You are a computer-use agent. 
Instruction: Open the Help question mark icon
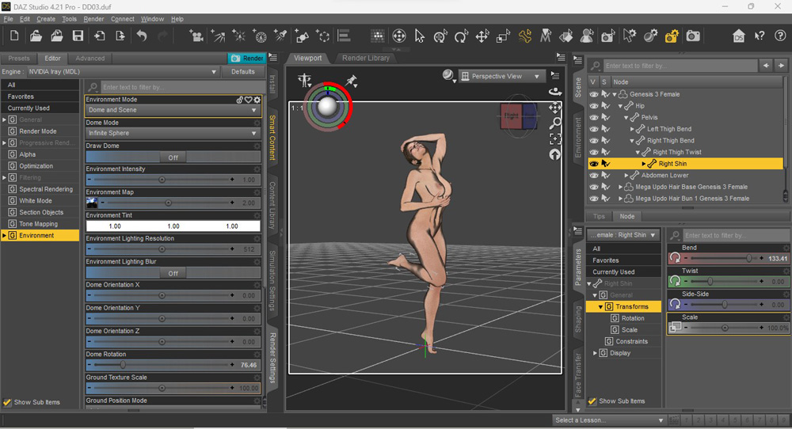tap(780, 36)
